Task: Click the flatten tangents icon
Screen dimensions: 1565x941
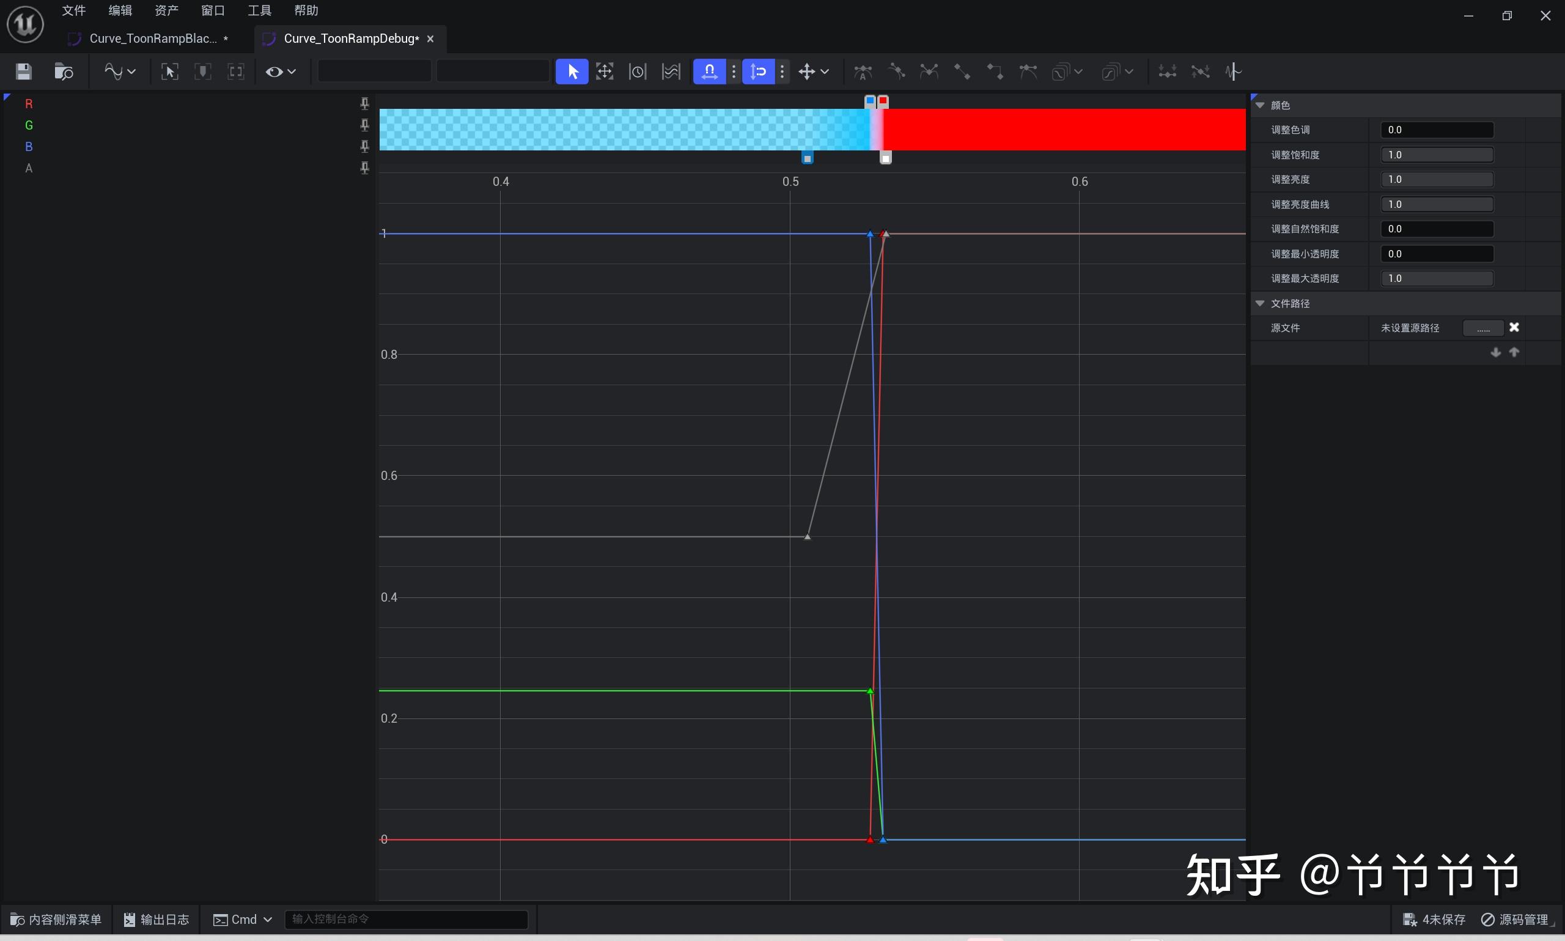Action: click(1167, 71)
